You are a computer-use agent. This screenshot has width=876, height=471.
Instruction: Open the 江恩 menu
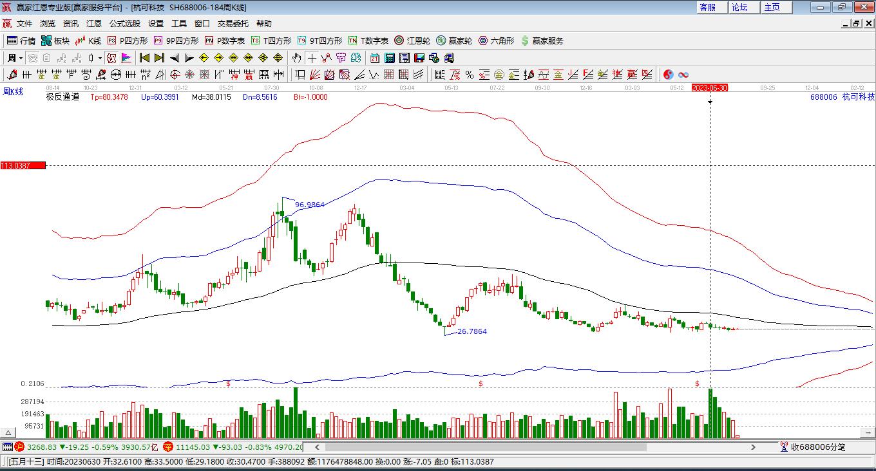tap(94, 23)
